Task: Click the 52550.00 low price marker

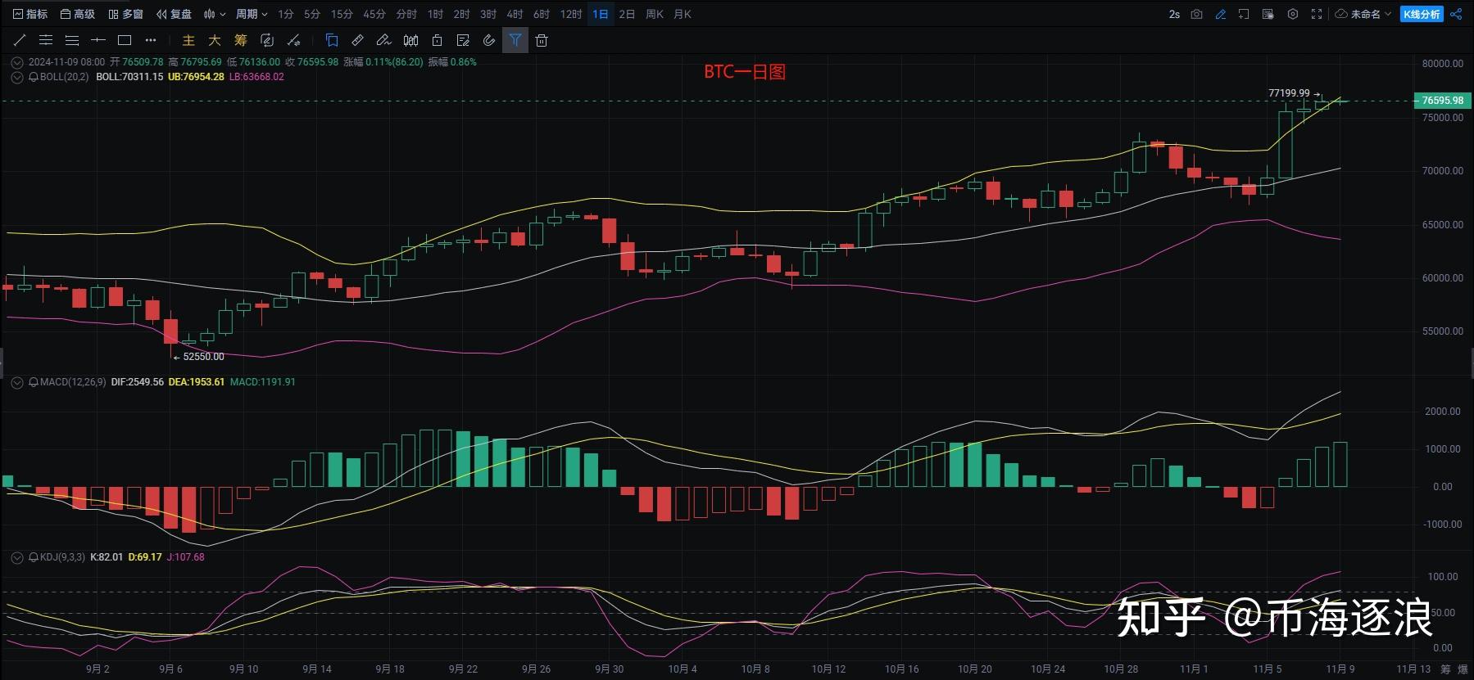Action: coord(203,357)
